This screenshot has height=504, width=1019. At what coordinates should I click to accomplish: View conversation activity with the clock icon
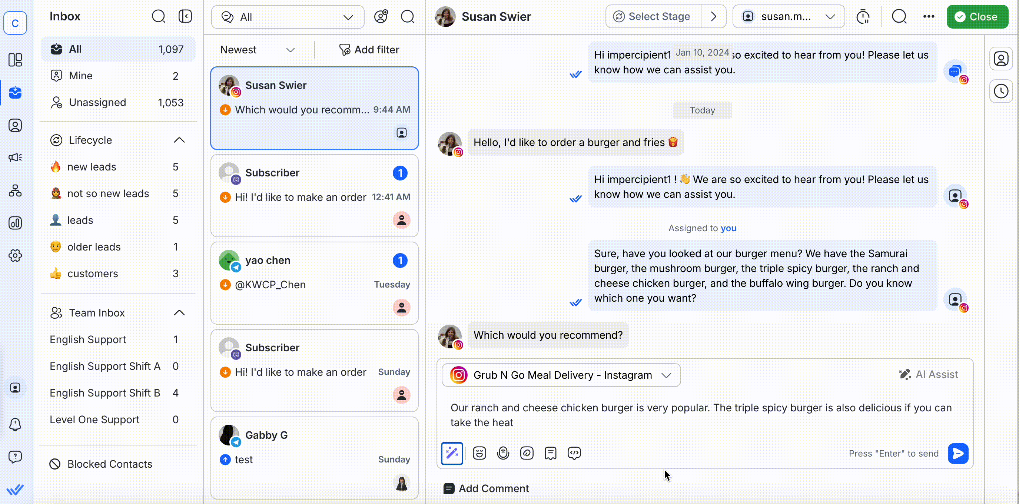click(1001, 90)
